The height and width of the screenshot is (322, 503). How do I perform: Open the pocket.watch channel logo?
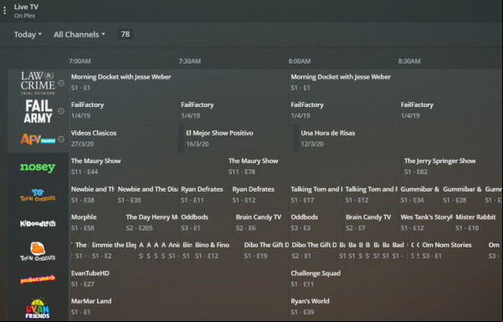[38, 279]
